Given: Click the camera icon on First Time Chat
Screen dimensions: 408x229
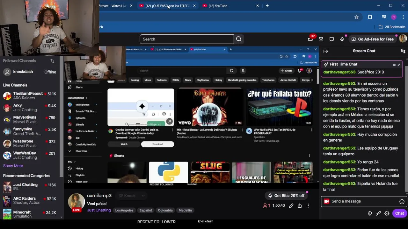Looking at the screenshot, I should [x=394, y=65].
